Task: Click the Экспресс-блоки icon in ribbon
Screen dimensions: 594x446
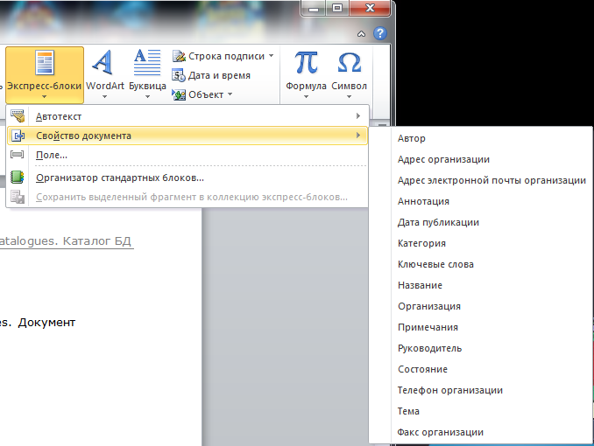Action: coord(44,64)
